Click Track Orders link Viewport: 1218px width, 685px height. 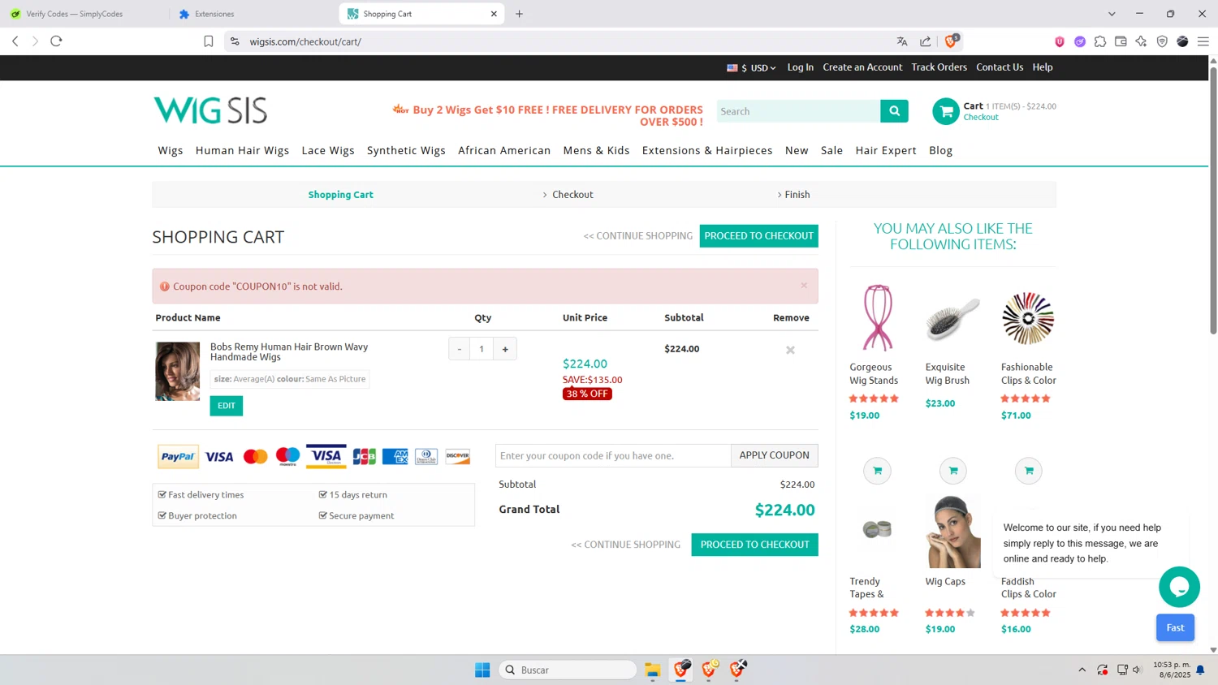[939, 67]
